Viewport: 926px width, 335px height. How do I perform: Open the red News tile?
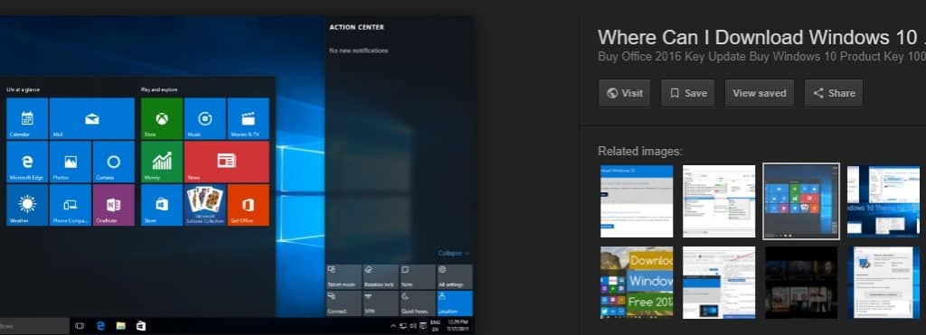227,162
